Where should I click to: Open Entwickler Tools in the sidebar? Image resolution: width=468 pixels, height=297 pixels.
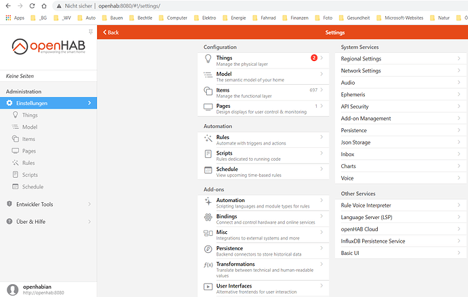(48, 204)
